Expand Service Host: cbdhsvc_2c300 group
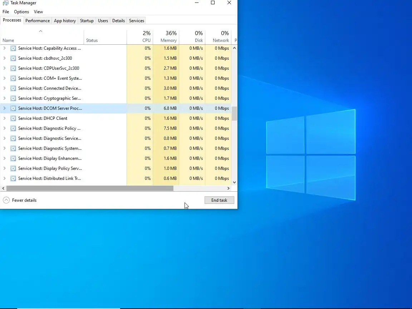 (4, 58)
